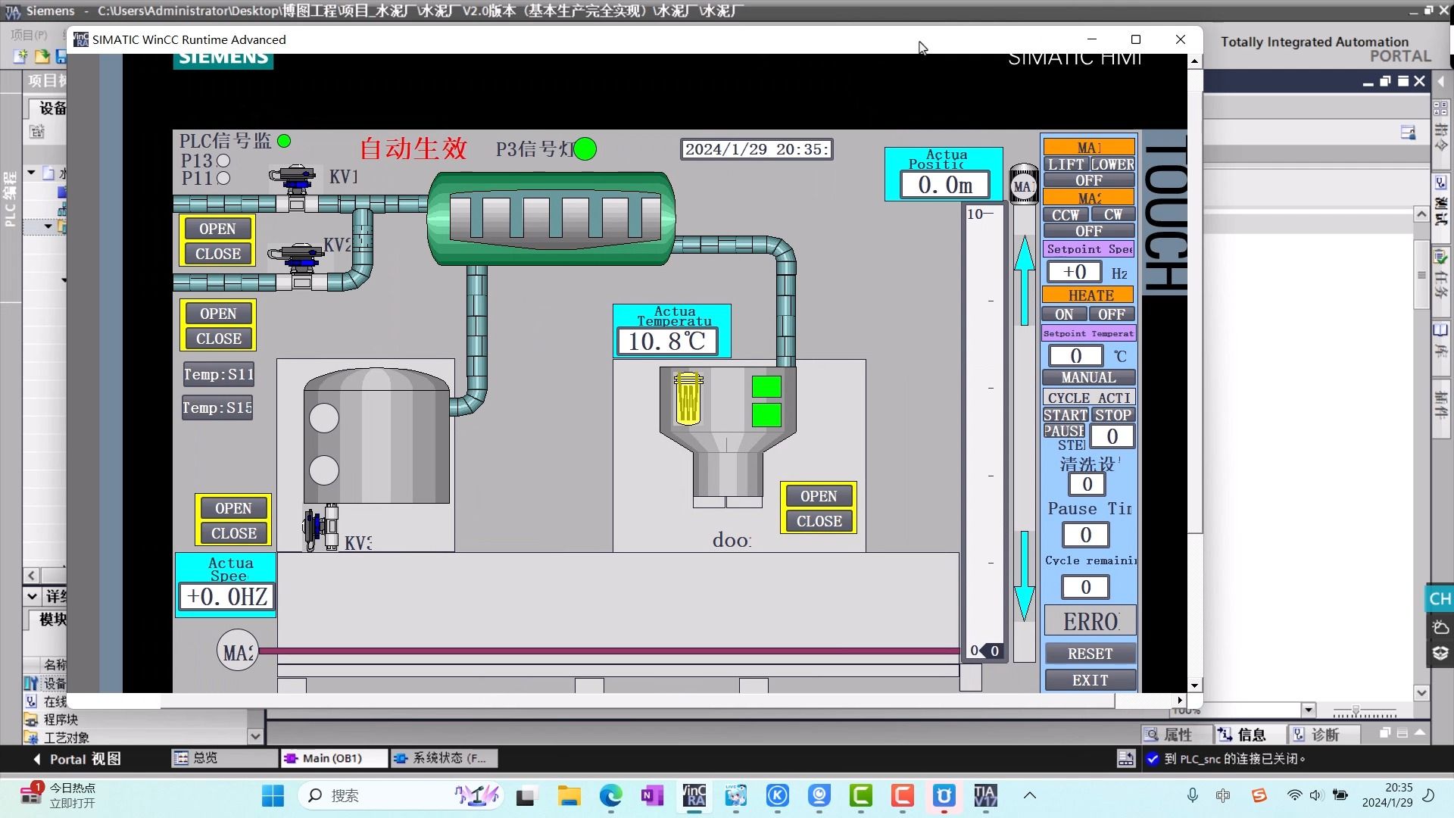
Task: Select CCW rotation for MA2
Action: [x=1065, y=215]
